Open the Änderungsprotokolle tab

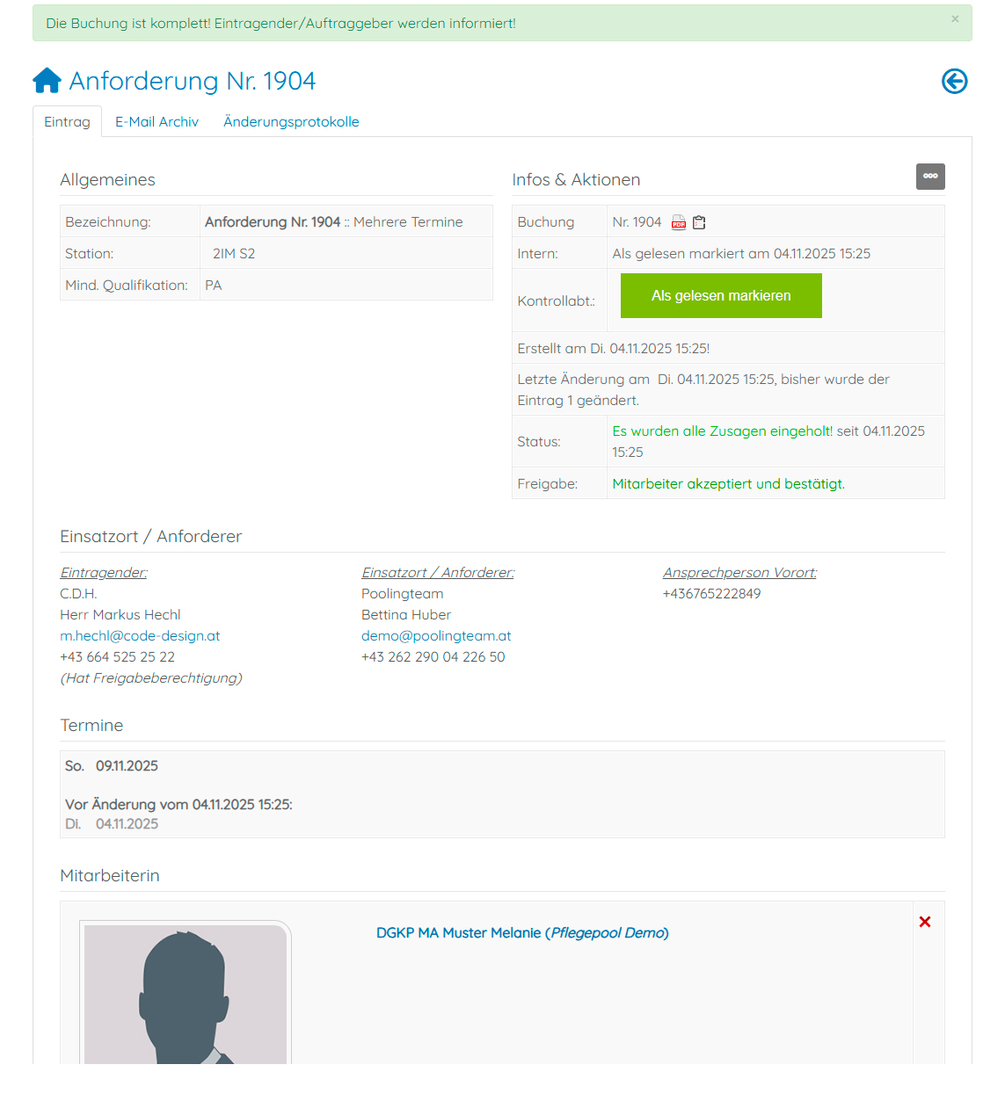[291, 122]
